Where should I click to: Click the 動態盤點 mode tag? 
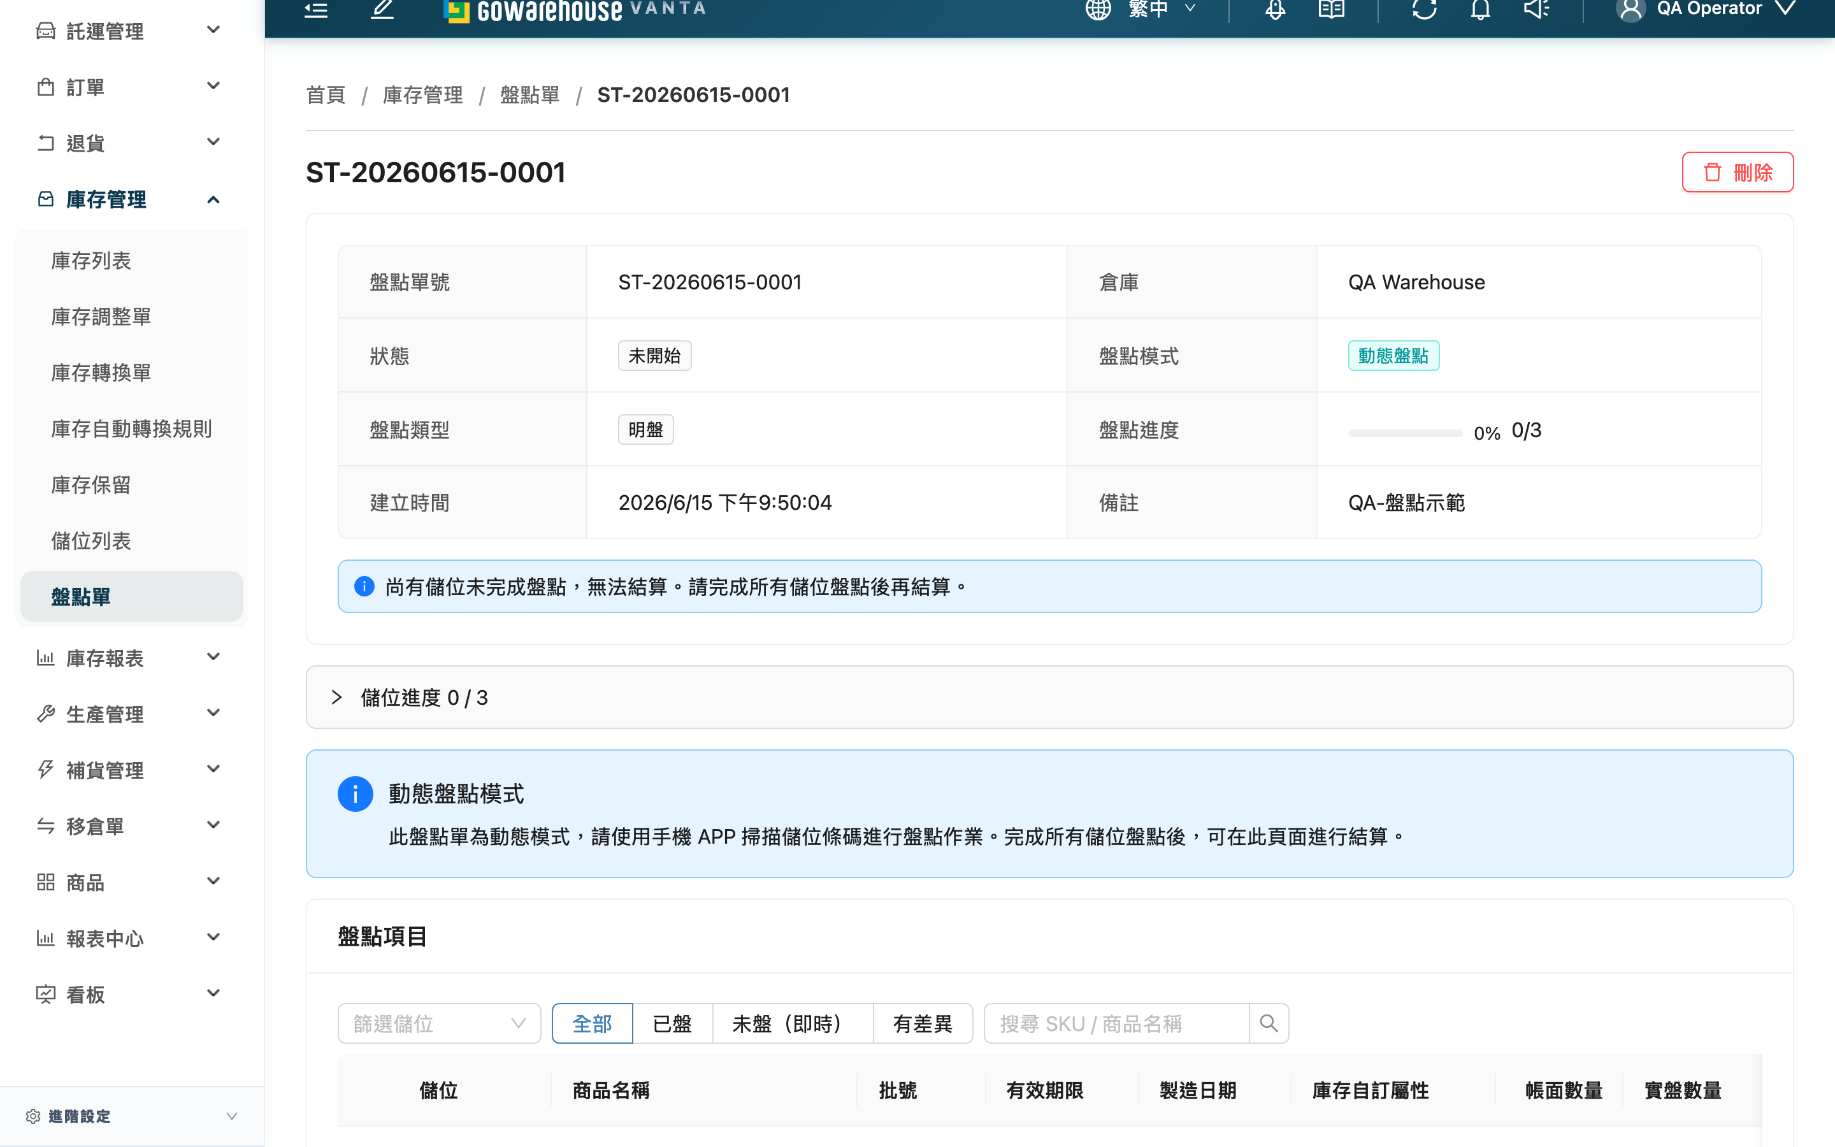tap(1393, 356)
